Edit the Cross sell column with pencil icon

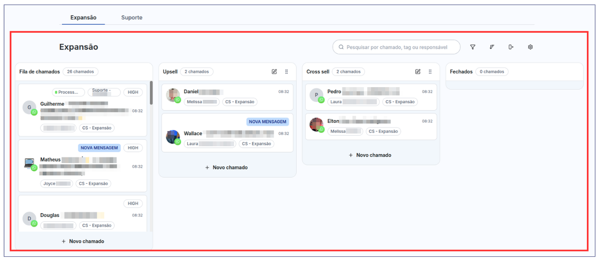pos(418,72)
